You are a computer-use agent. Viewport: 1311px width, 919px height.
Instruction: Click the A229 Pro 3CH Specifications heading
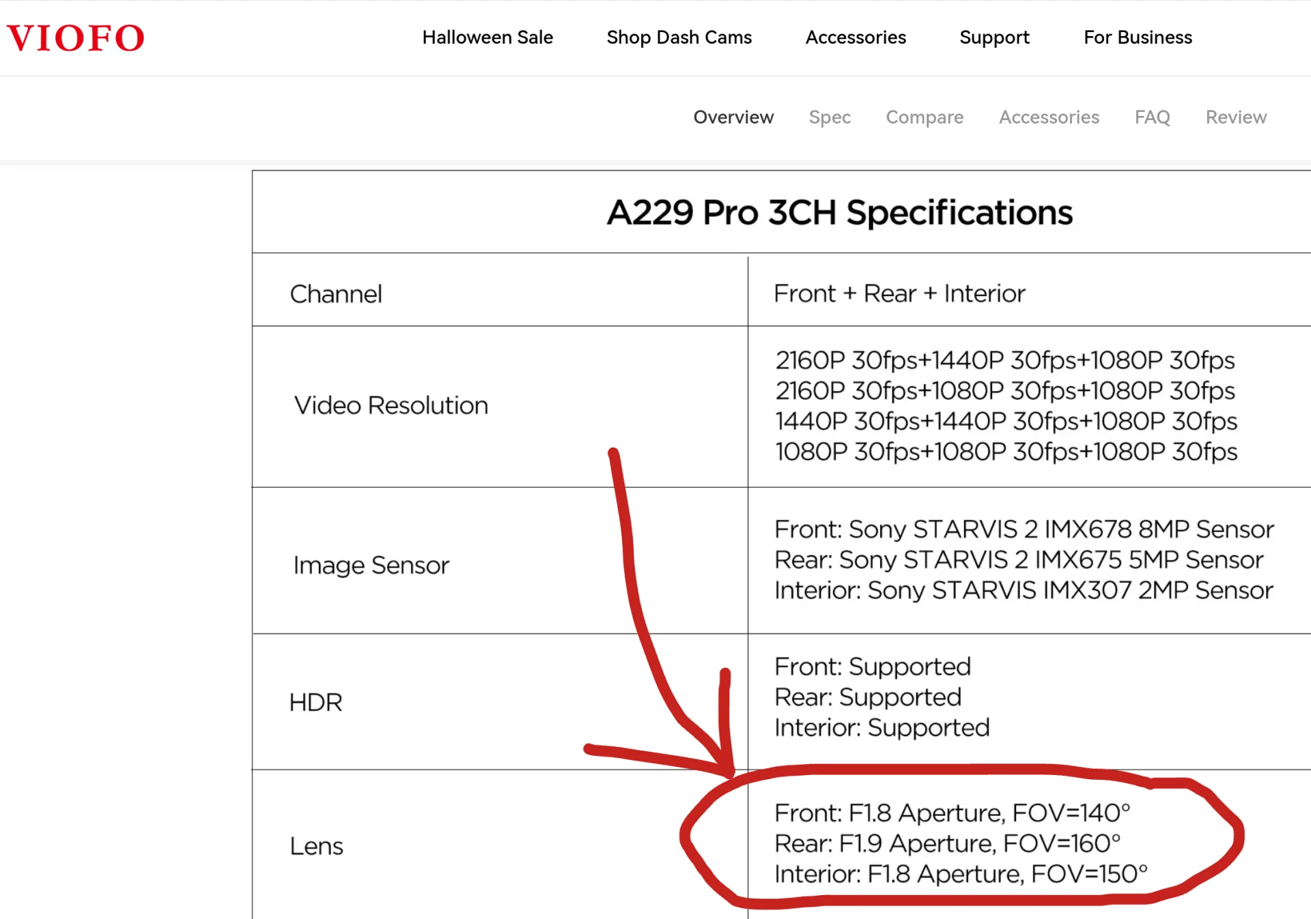[x=840, y=213]
